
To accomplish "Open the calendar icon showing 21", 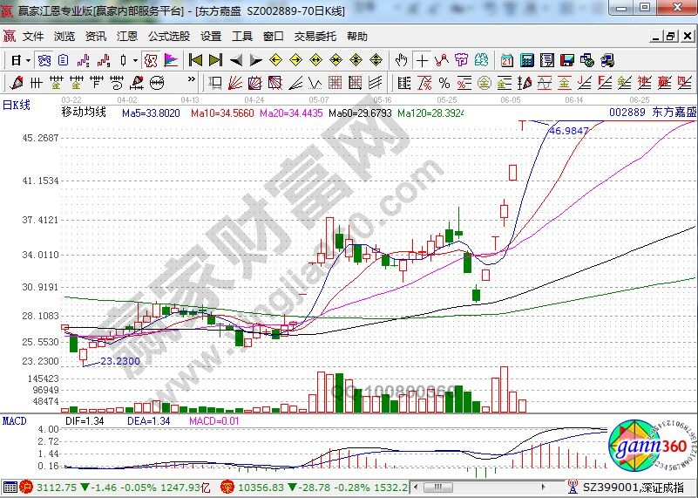I will click(x=507, y=60).
